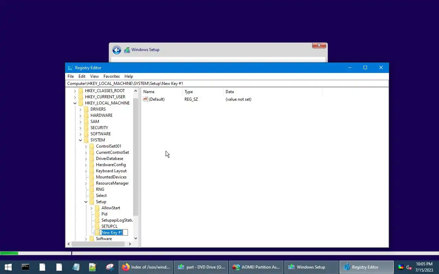Screen dimensions: 439x274
Task: Switch to the Windows Setup taskbar item
Action: (311, 267)
